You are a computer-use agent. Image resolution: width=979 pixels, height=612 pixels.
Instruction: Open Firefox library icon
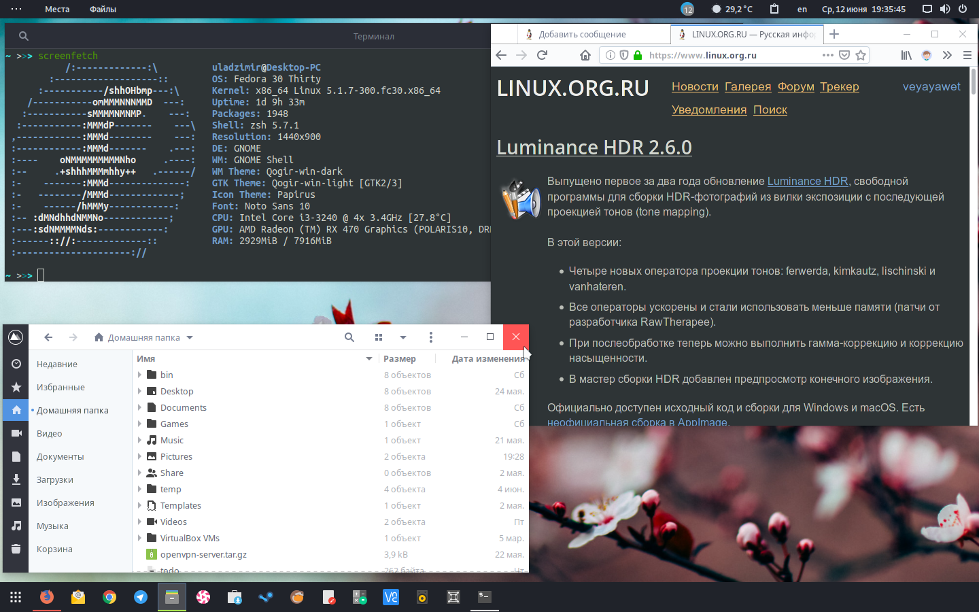point(906,55)
